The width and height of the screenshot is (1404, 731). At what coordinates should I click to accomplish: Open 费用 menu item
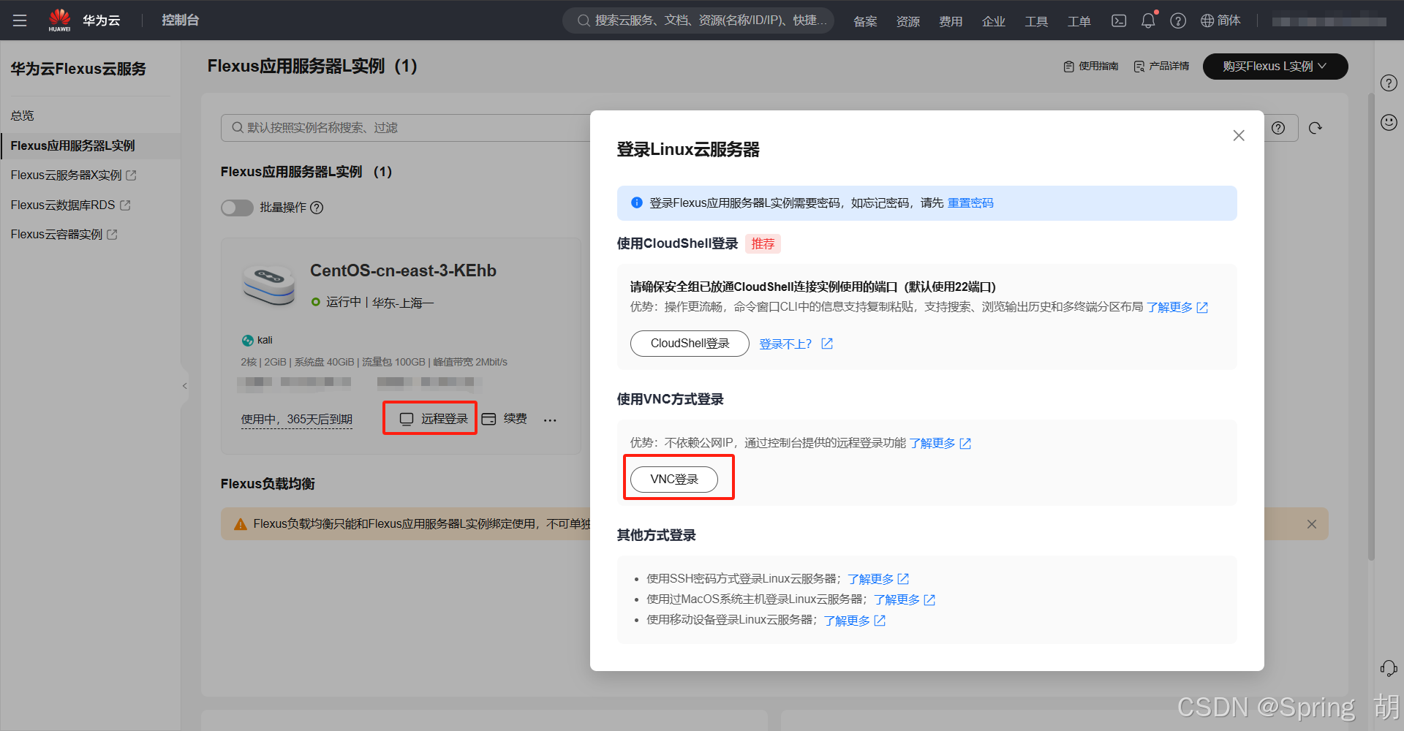[x=951, y=21]
